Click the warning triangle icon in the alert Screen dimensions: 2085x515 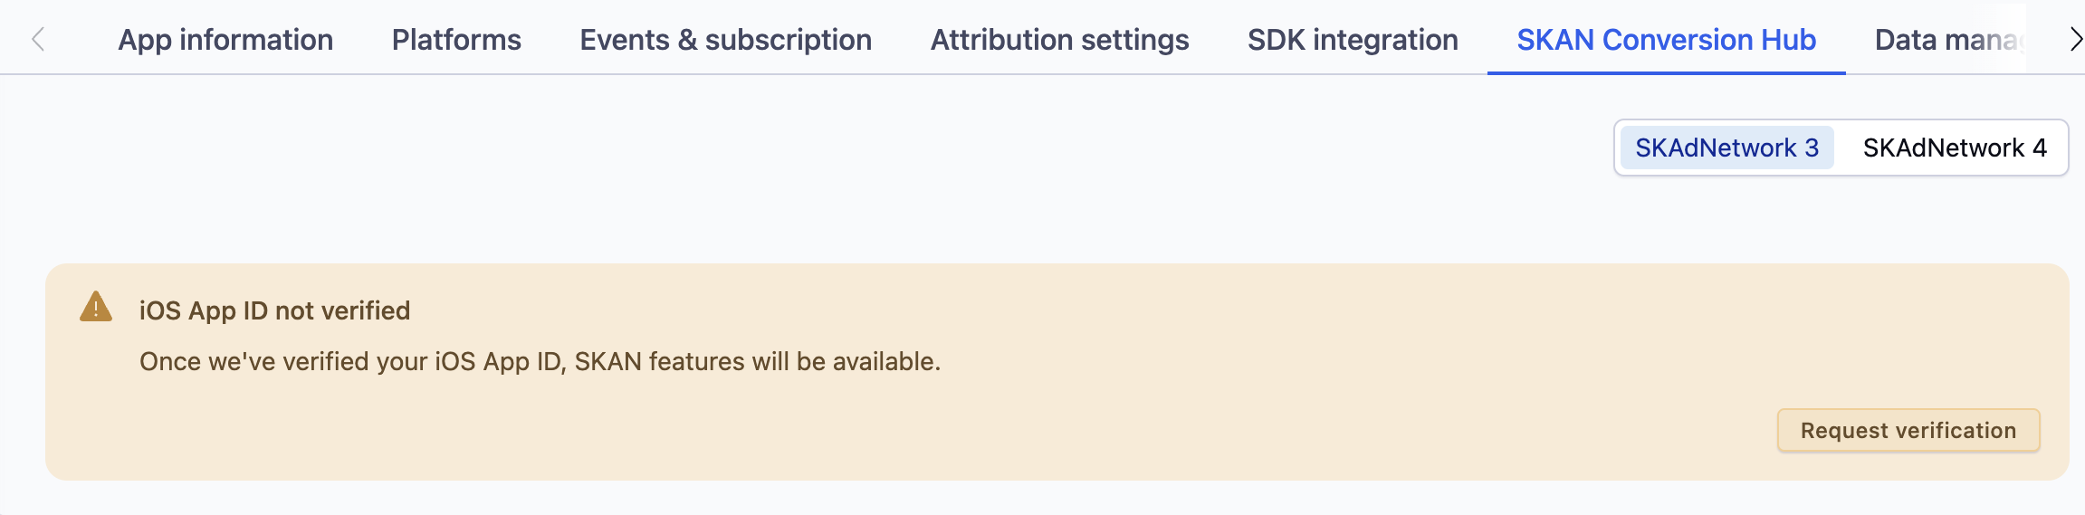tap(96, 307)
